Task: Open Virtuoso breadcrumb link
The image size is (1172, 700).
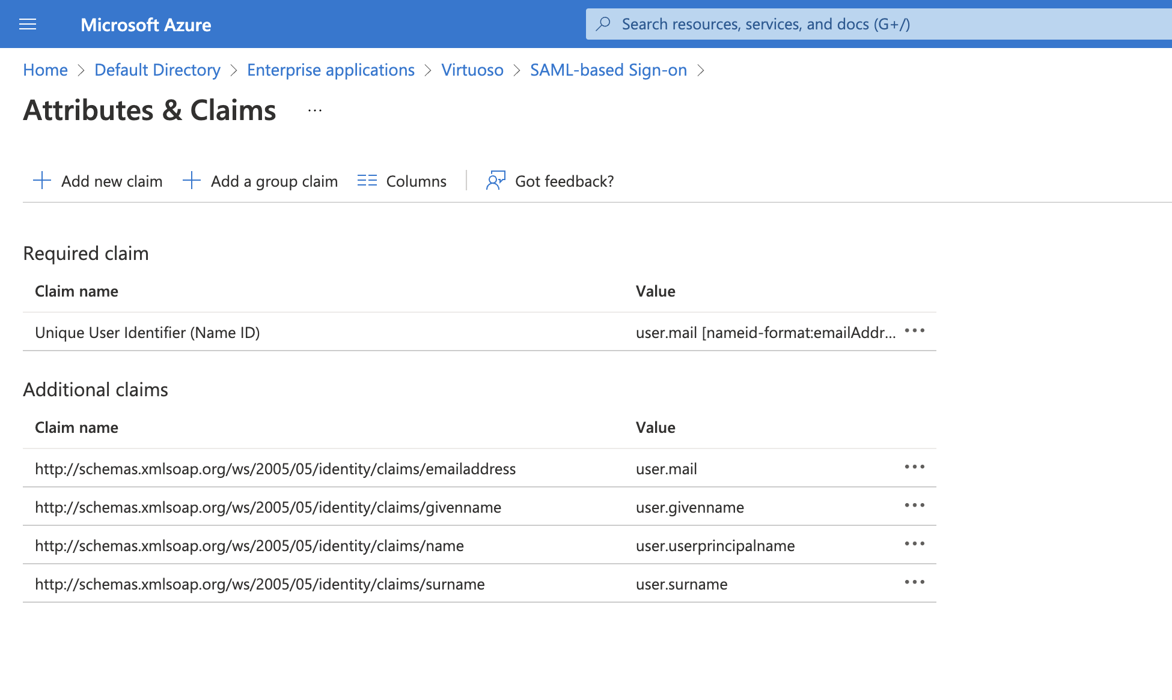Action: [x=472, y=70]
